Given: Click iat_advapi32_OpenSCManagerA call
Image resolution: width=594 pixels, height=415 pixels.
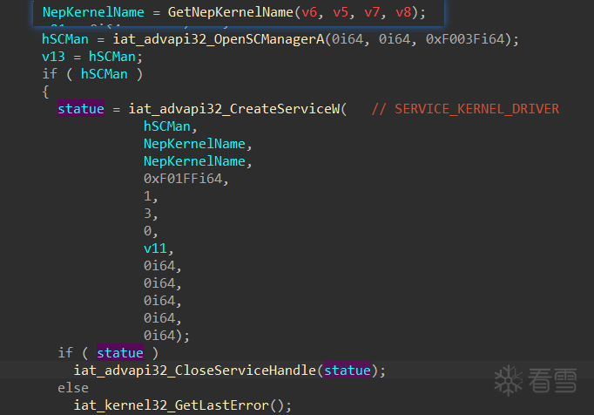Looking at the screenshot, I should [219, 39].
